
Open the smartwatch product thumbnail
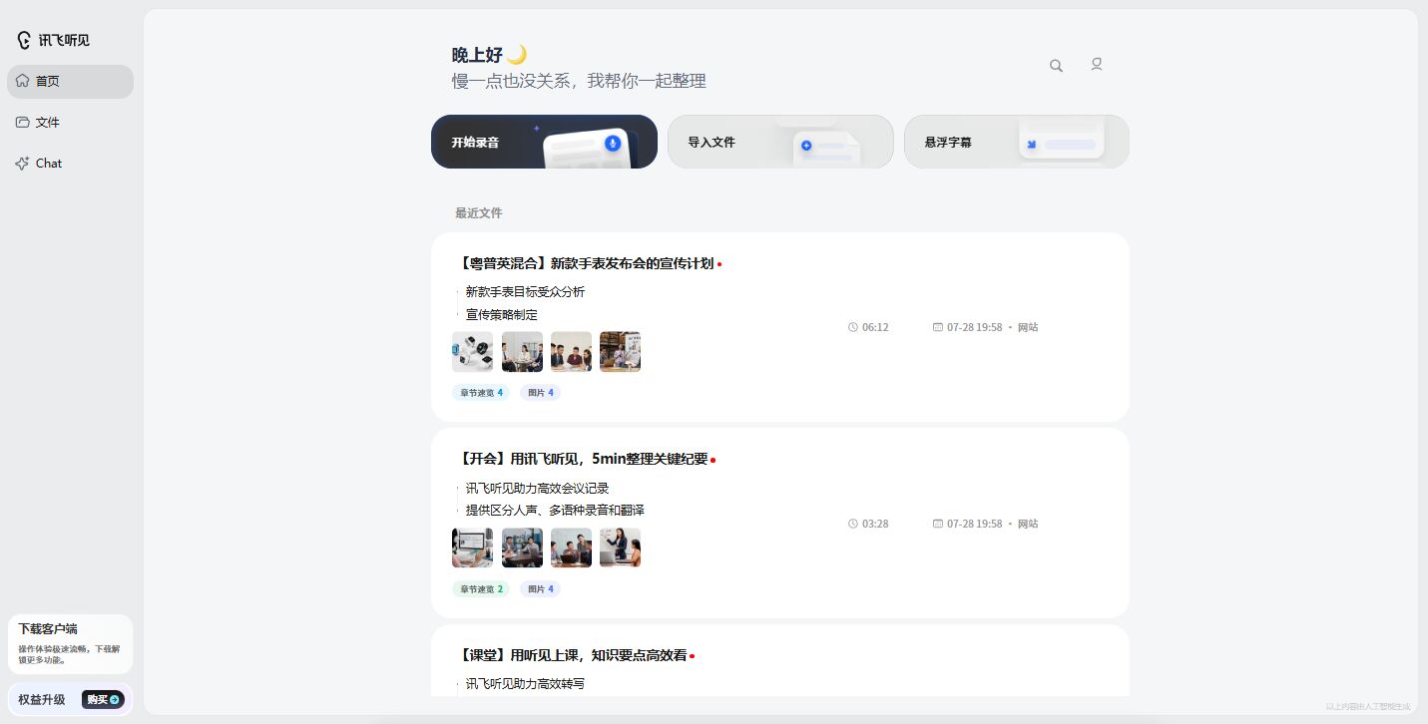(x=472, y=352)
